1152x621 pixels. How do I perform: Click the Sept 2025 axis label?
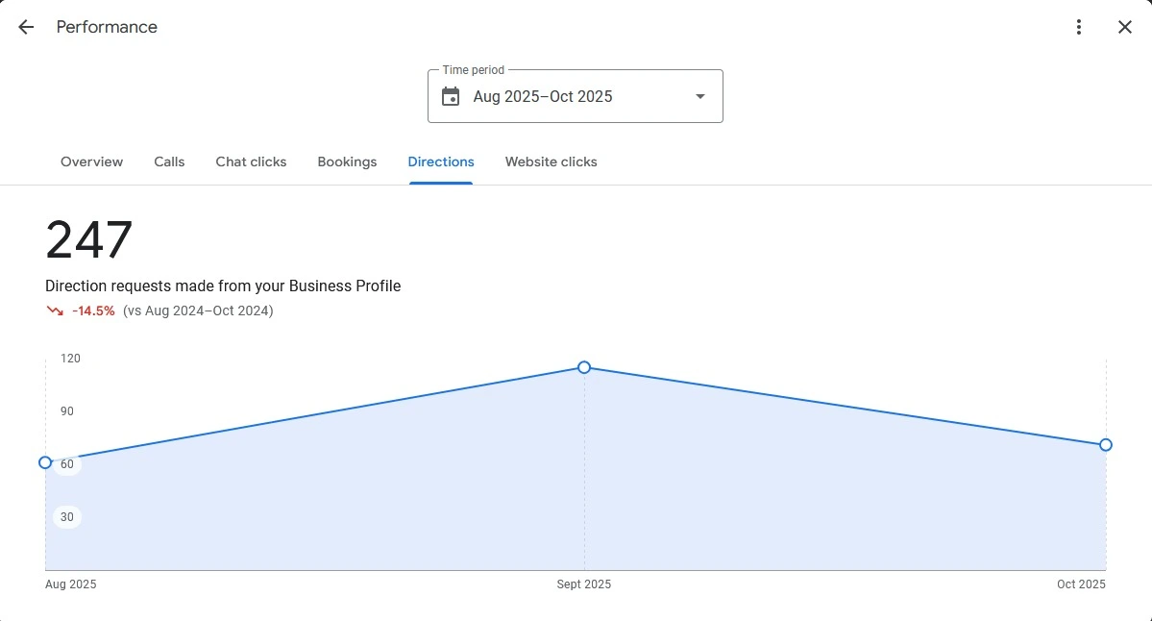pos(583,584)
